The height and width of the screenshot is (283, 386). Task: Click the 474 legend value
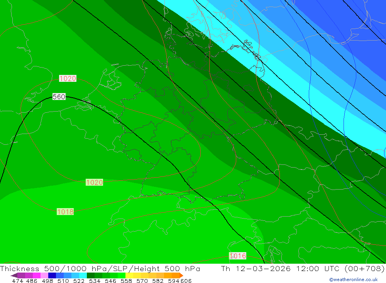coord(17,281)
